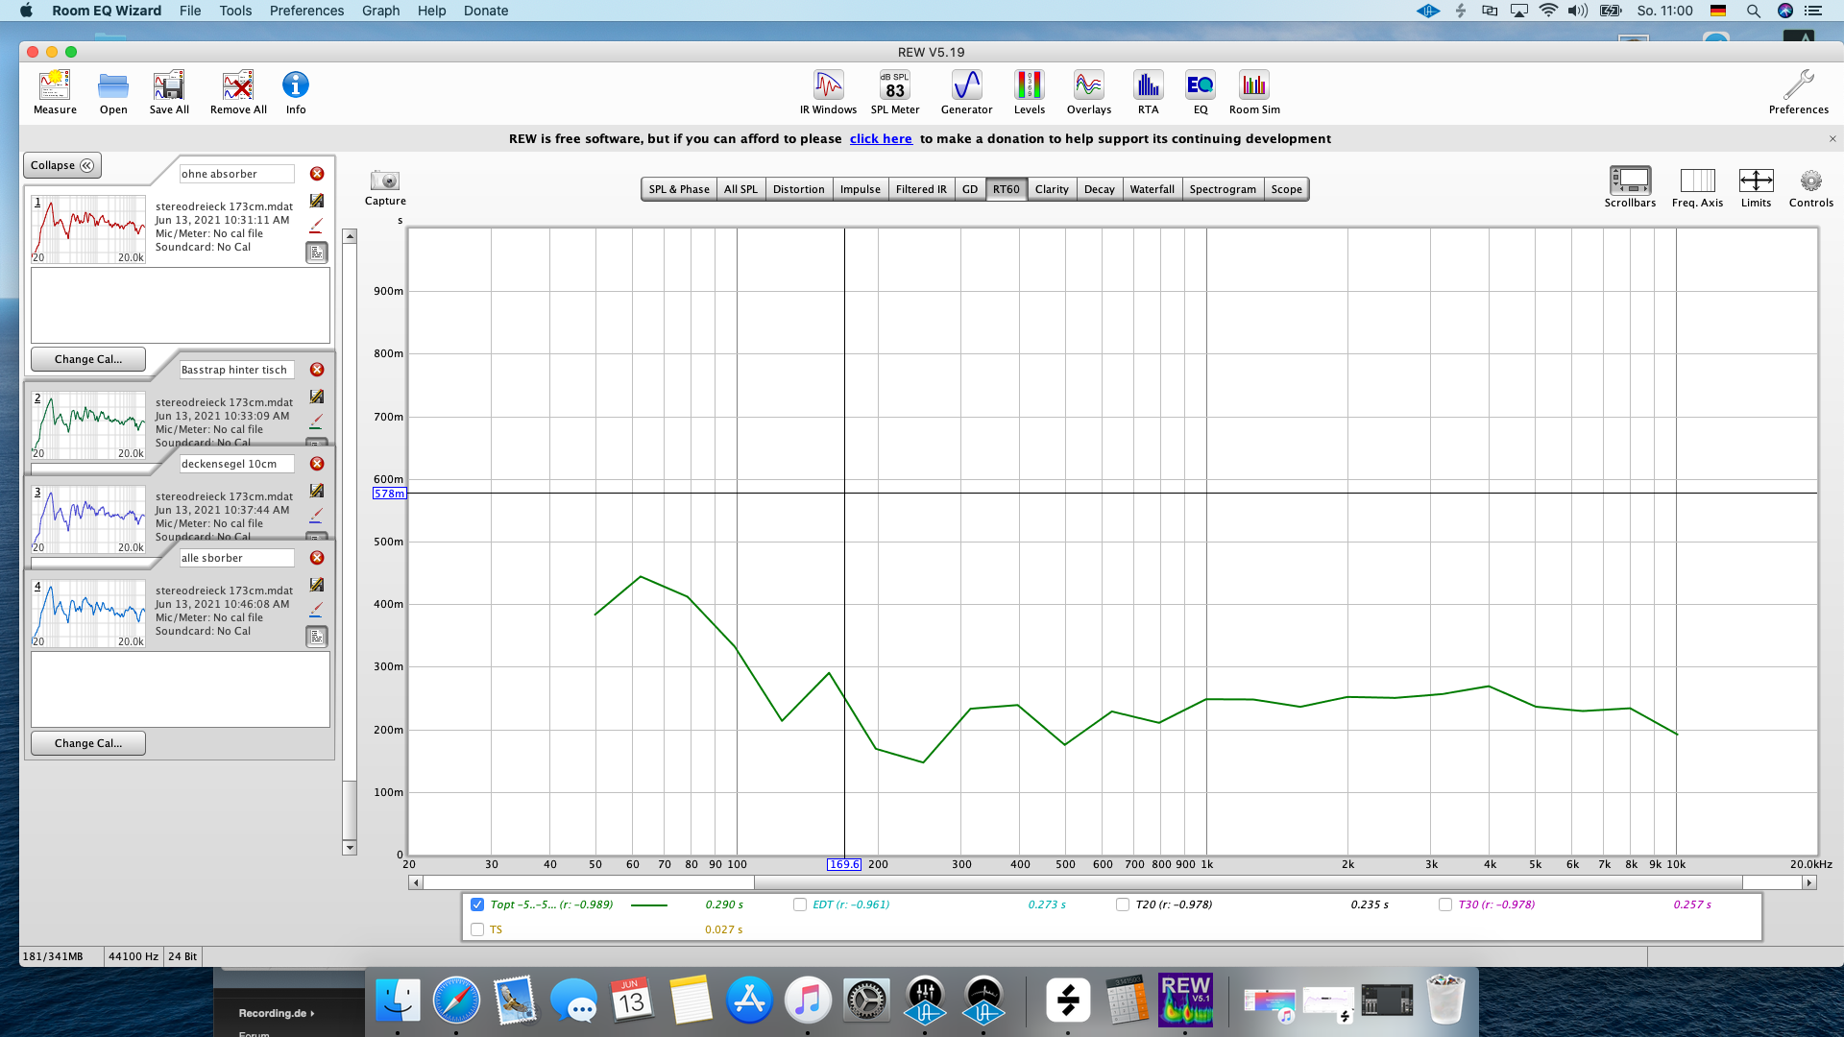The image size is (1844, 1037).
Task: Dismiss the donation banner with its X
Action: pyautogui.click(x=1832, y=138)
